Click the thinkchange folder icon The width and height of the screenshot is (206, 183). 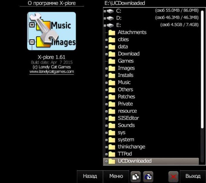[112, 147]
